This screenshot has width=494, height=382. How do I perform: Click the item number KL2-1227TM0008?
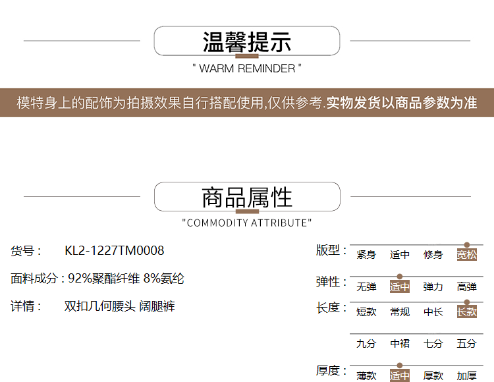tap(115, 251)
